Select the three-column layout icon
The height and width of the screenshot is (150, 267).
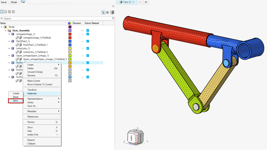point(9,12)
